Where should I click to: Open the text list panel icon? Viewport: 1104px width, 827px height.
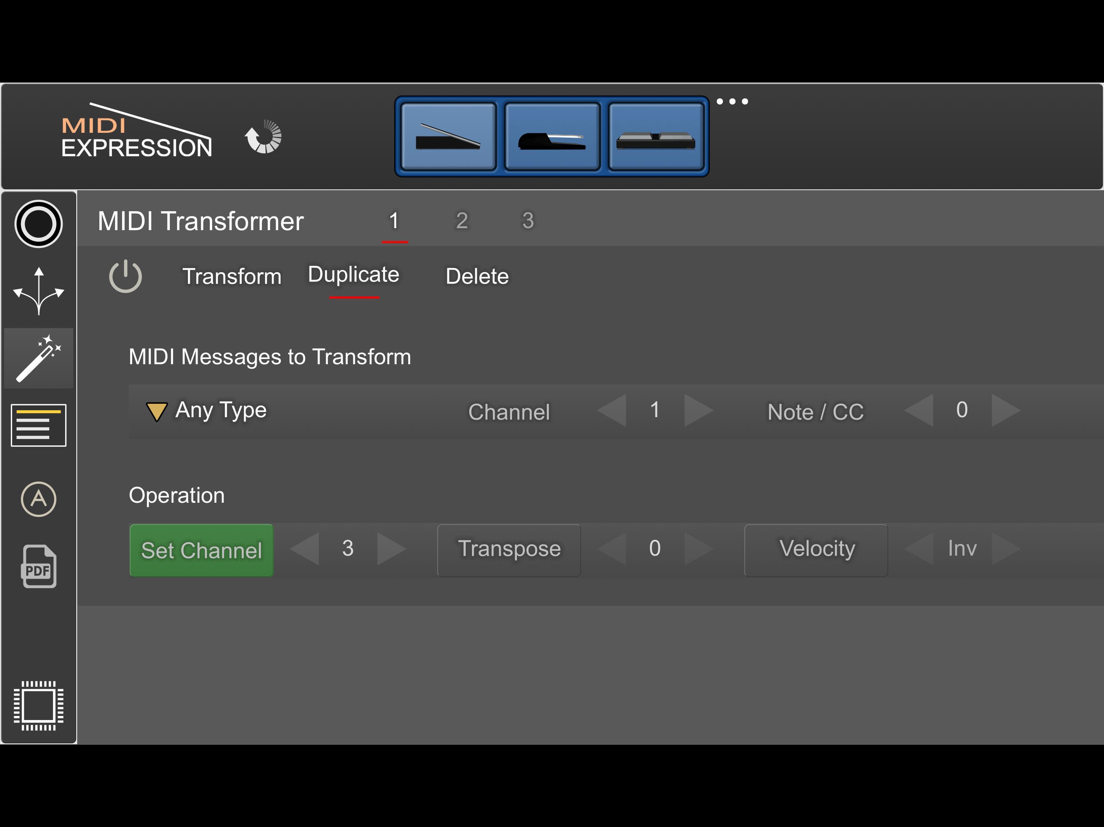tap(38, 425)
